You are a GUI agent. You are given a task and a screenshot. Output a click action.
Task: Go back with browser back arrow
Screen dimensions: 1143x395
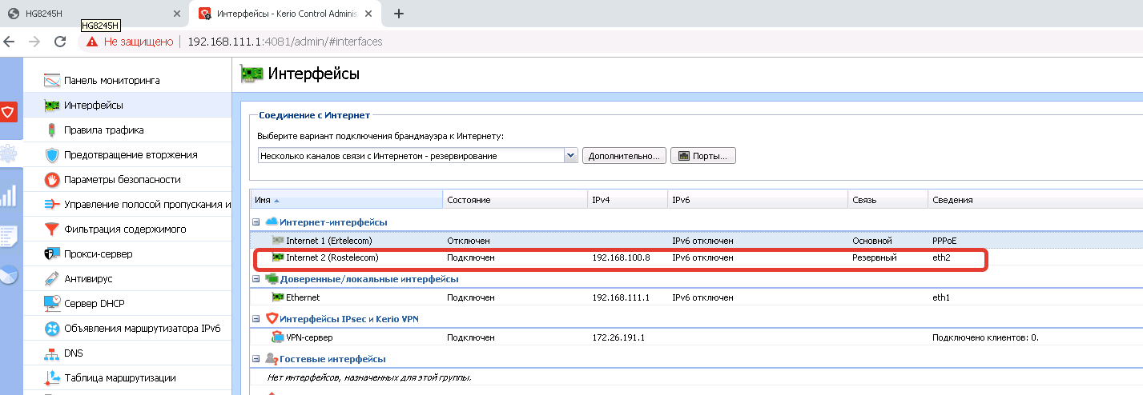point(9,42)
